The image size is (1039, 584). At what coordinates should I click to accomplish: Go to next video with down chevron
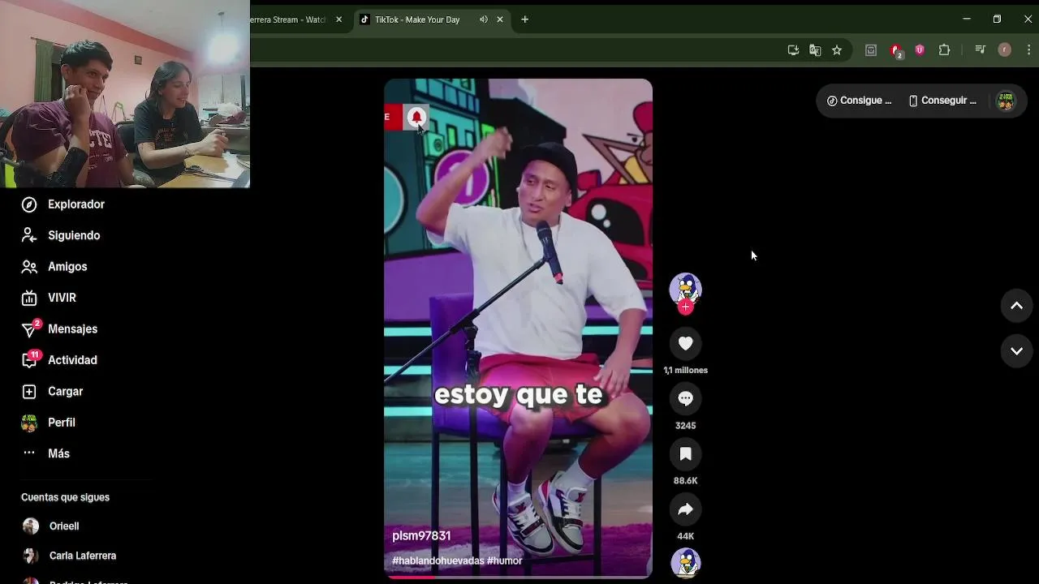click(x=1016, y=351)
